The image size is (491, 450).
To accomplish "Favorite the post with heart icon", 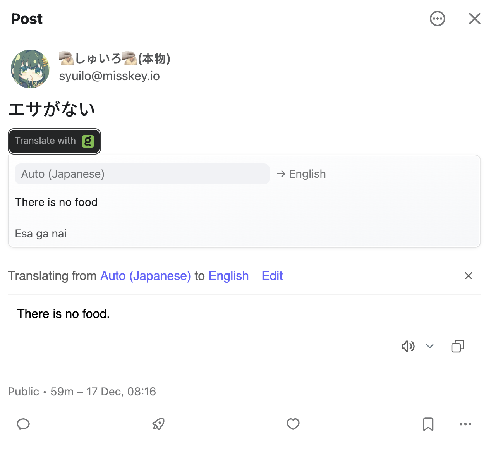I will point(293,424).
